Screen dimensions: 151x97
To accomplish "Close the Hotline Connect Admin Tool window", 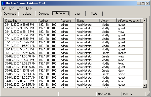I will (x=147, y=3).
